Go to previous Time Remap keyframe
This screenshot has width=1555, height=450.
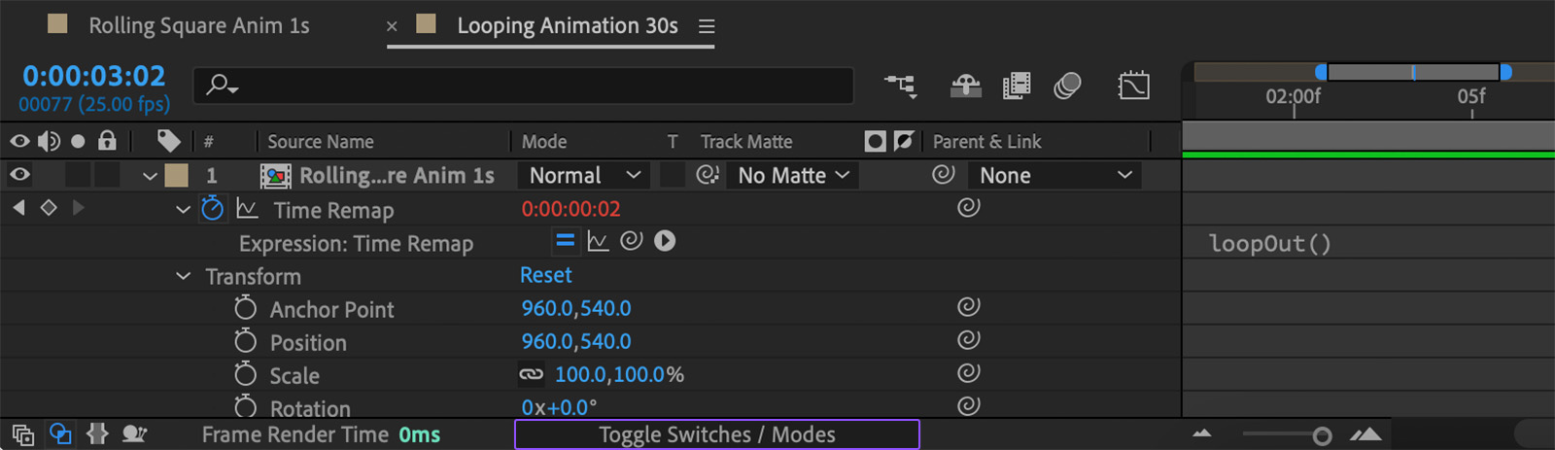tap(18, 207)
